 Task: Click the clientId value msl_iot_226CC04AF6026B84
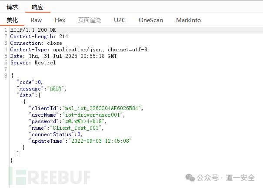pos(101,108)
